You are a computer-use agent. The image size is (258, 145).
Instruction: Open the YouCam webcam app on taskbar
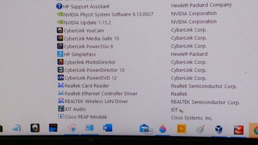35,128
